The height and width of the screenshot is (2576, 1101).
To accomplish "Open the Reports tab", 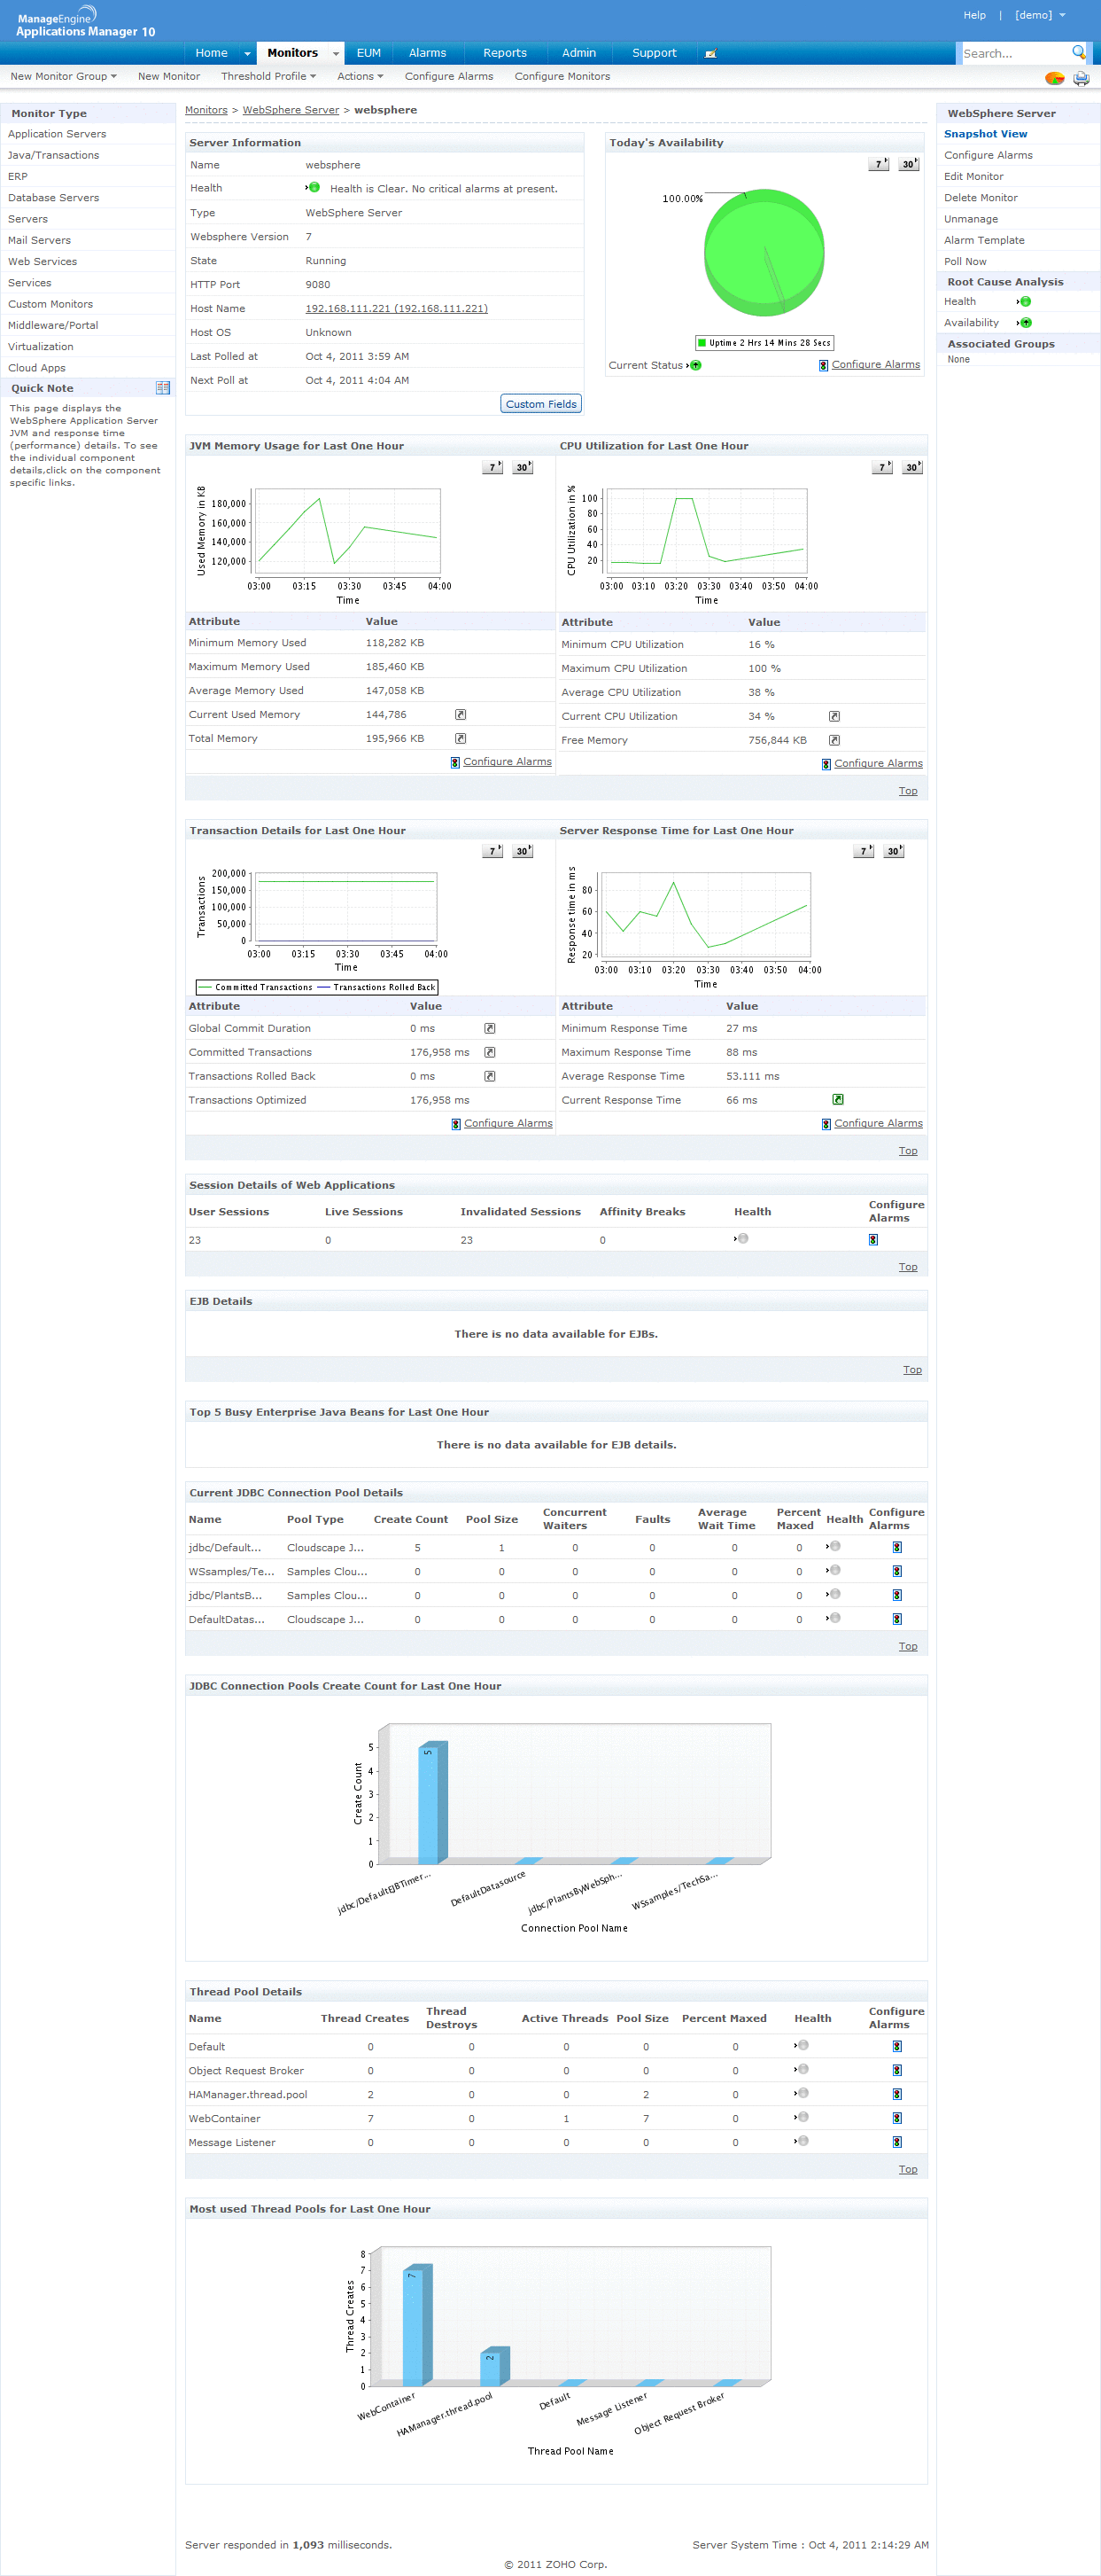I will coord(505,53).
